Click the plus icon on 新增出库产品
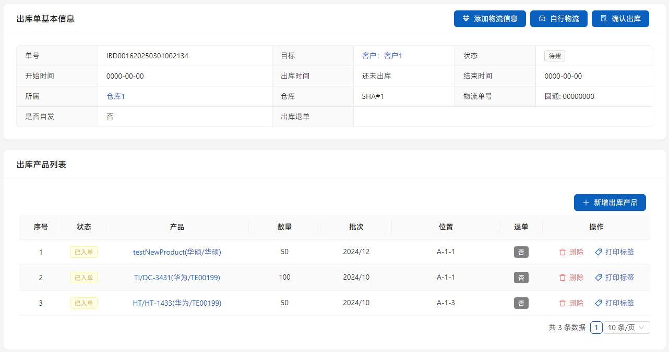 click(586, 203)
